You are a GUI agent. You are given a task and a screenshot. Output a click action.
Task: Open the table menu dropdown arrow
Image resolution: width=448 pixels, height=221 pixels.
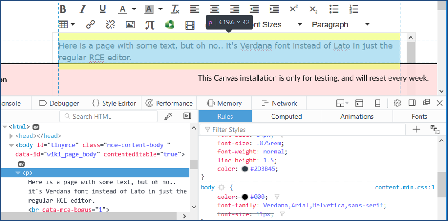pos(72,25)
